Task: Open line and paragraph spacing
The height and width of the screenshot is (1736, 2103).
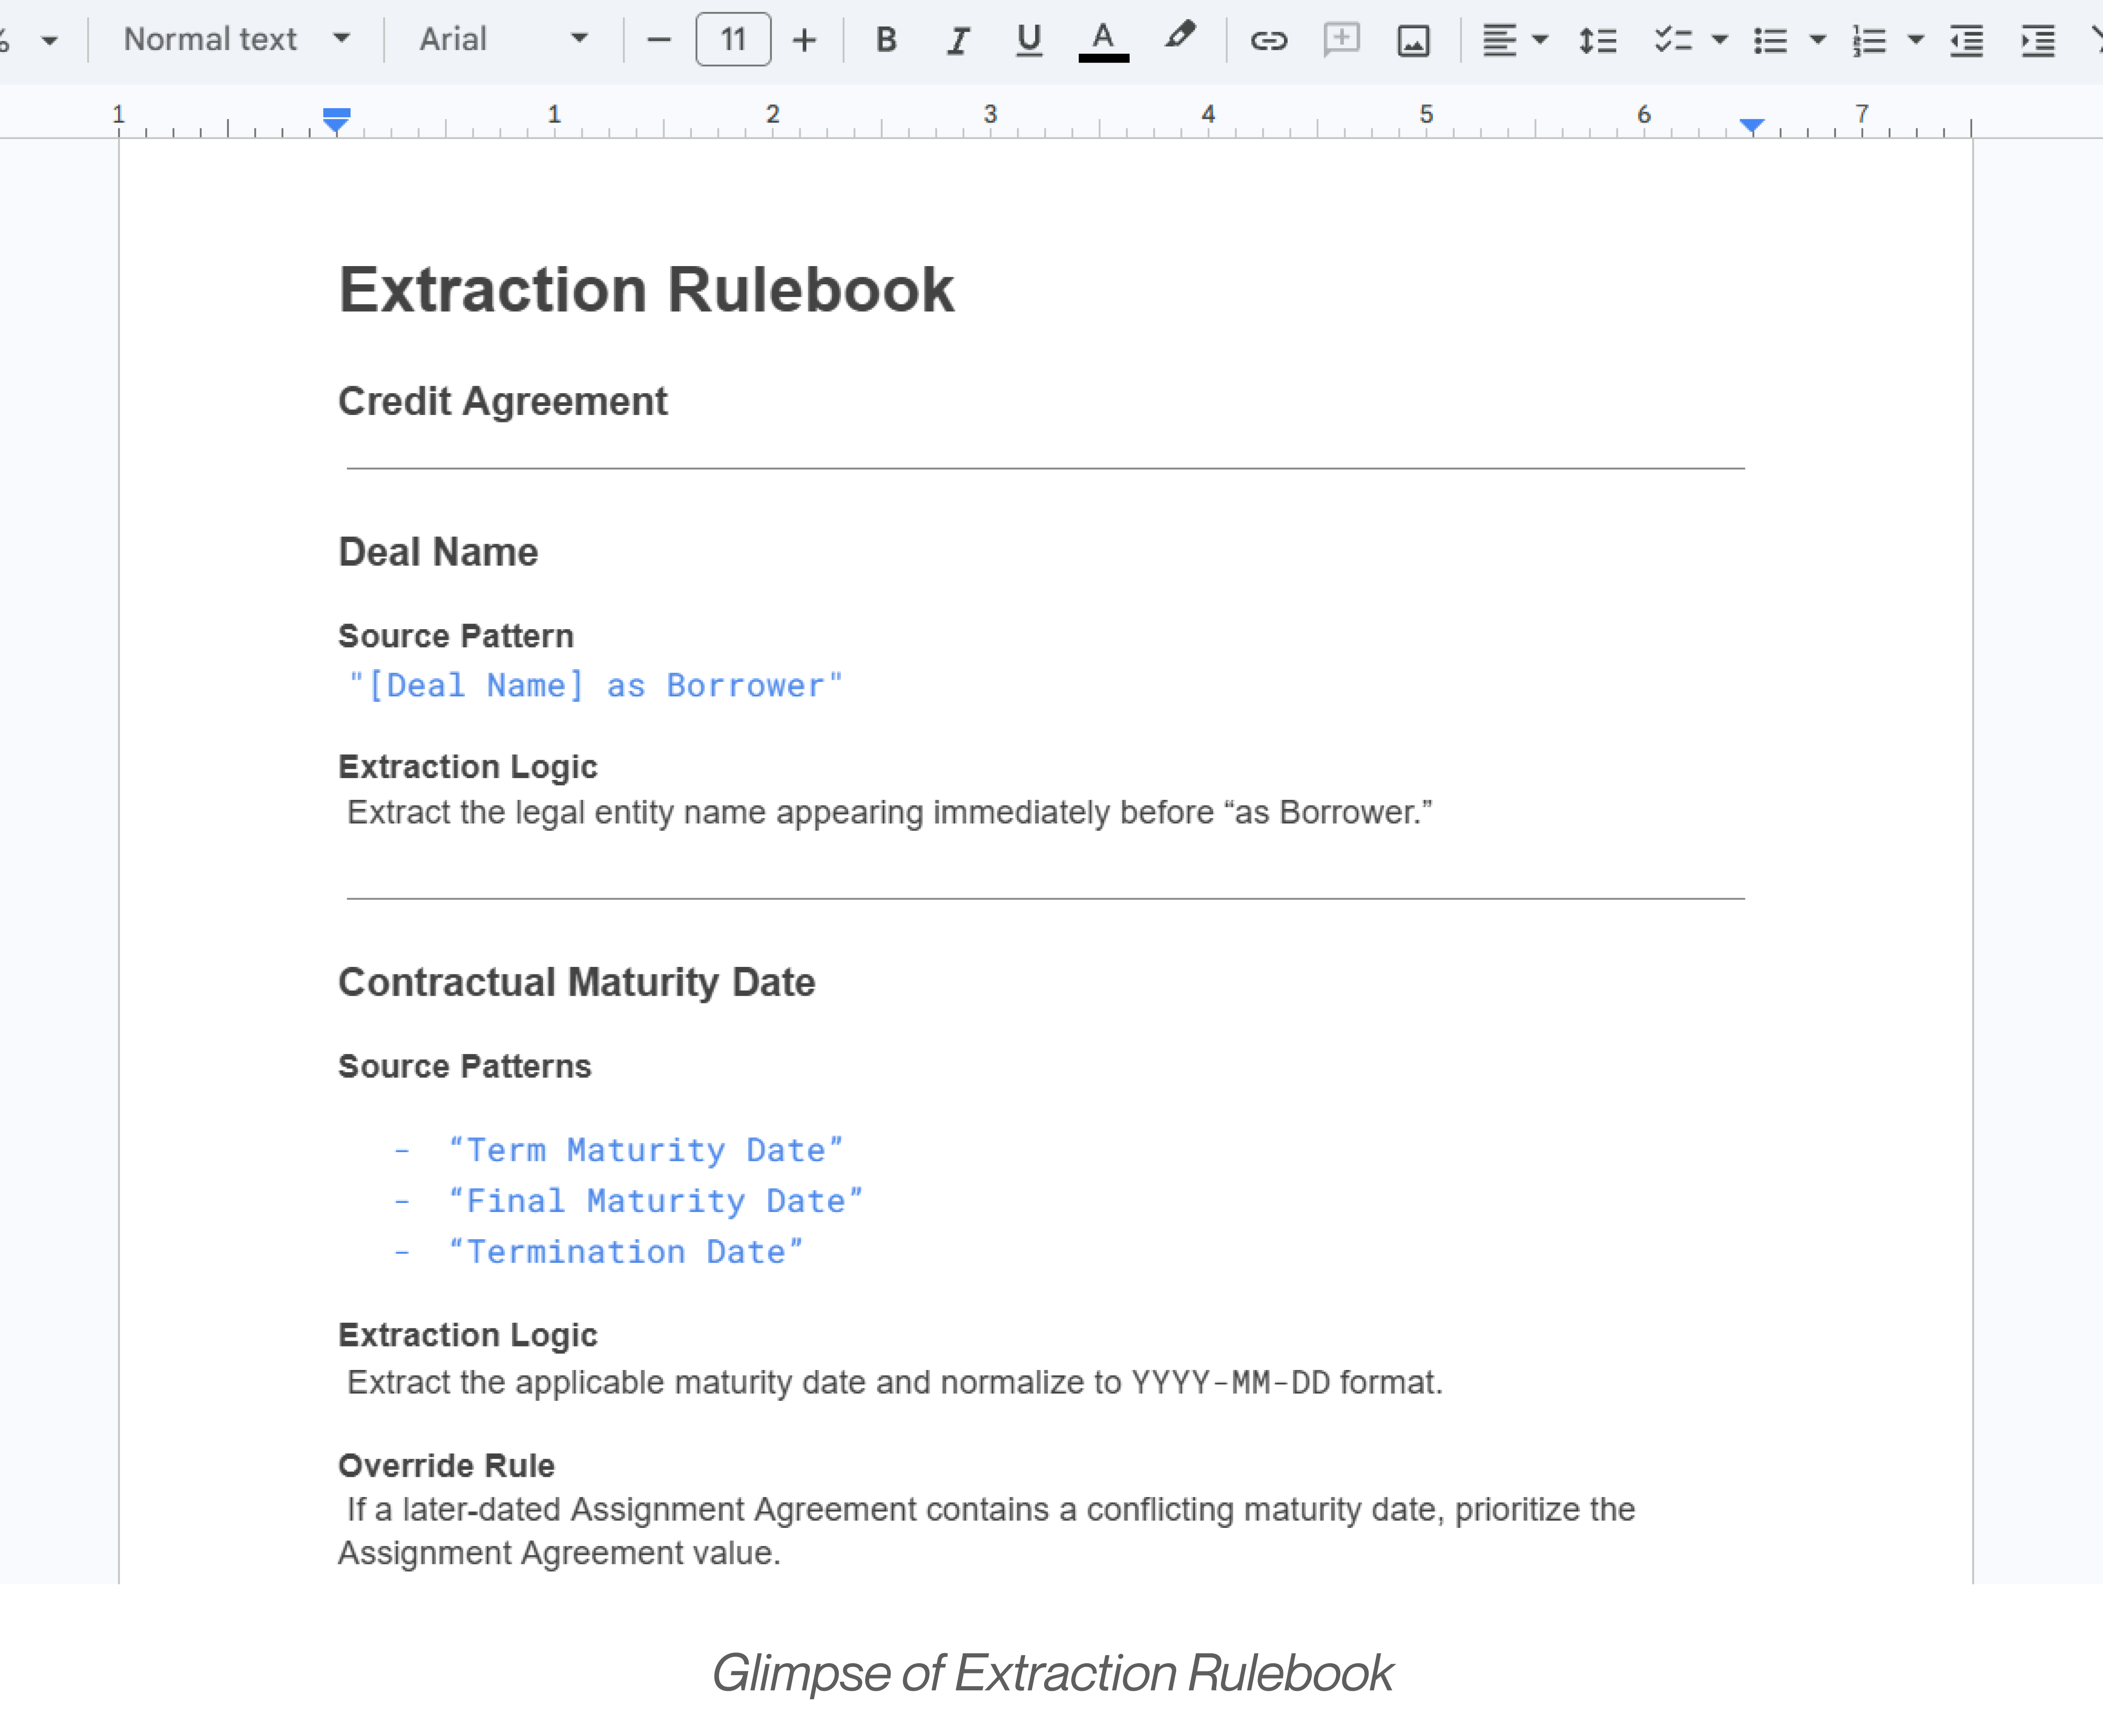Action: 1597,41
